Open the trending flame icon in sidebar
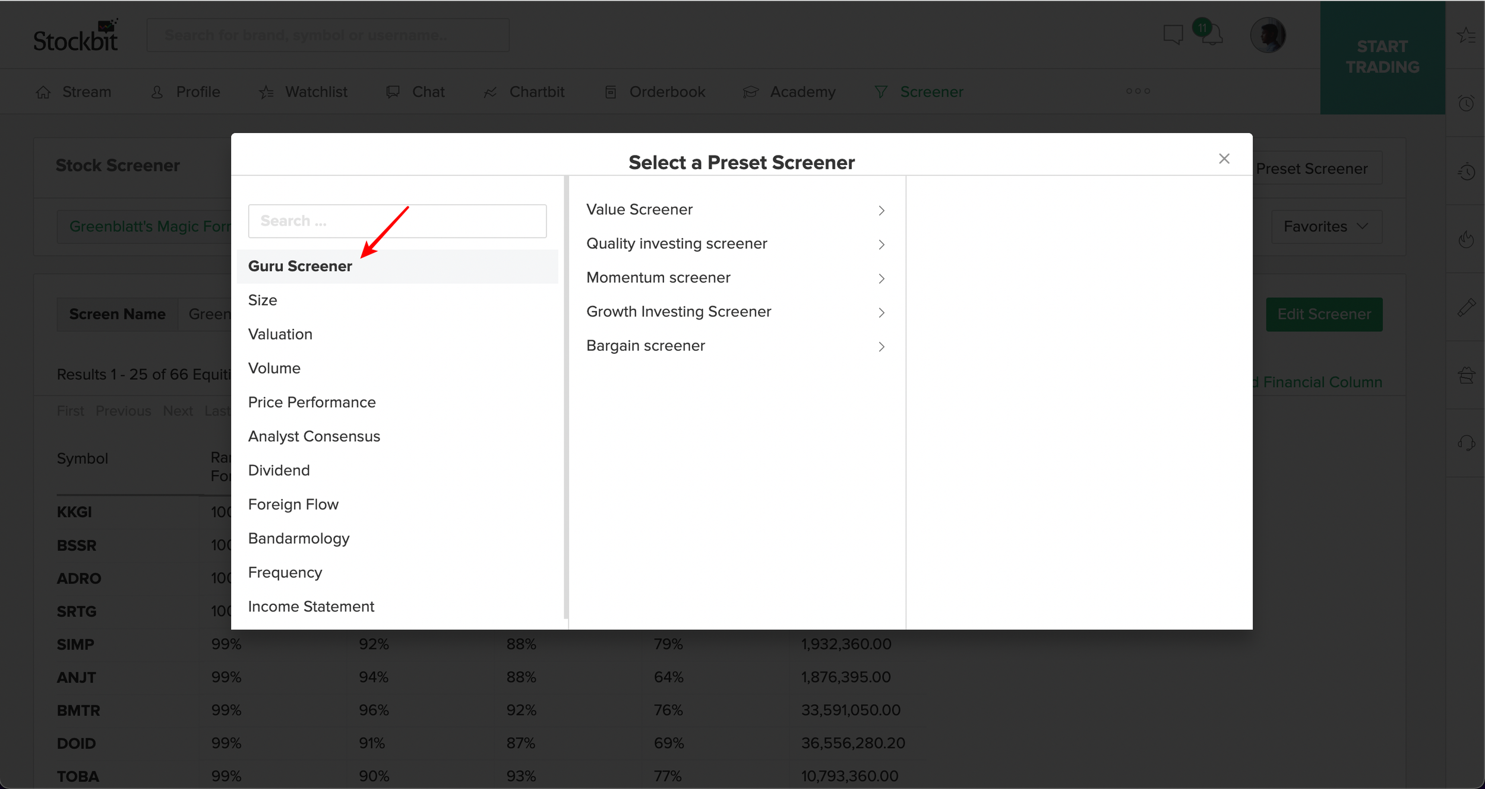The width and height of the screenshot is (1485, 789). pyautogui.click(x=1466, y=239)
